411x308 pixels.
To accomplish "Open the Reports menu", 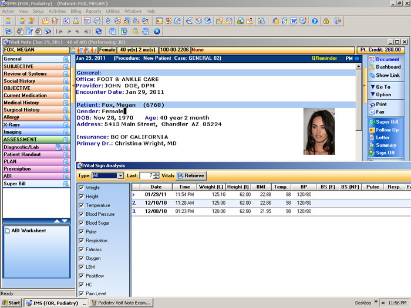I will [x=93, y=11].
